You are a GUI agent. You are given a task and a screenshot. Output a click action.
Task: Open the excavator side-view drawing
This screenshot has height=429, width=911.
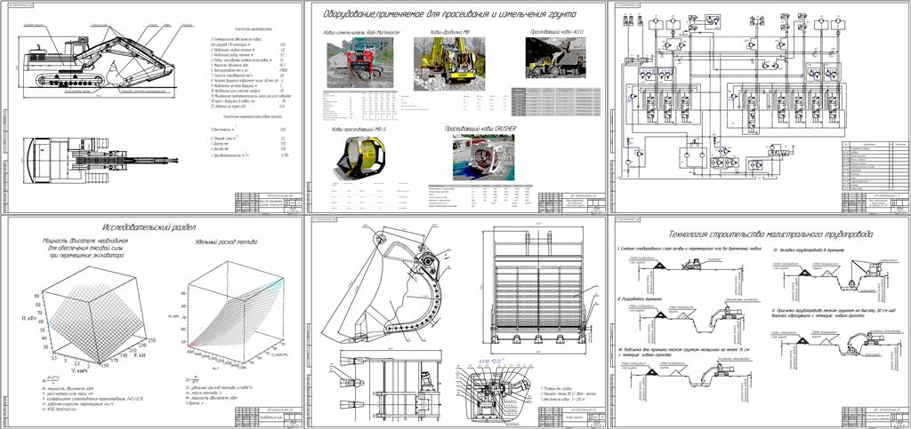[99, 61]
